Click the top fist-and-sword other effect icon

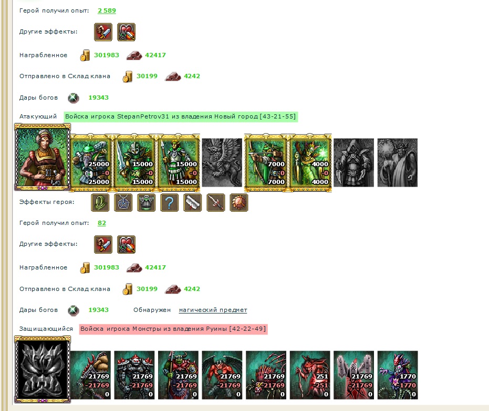(x=103, y=32)
